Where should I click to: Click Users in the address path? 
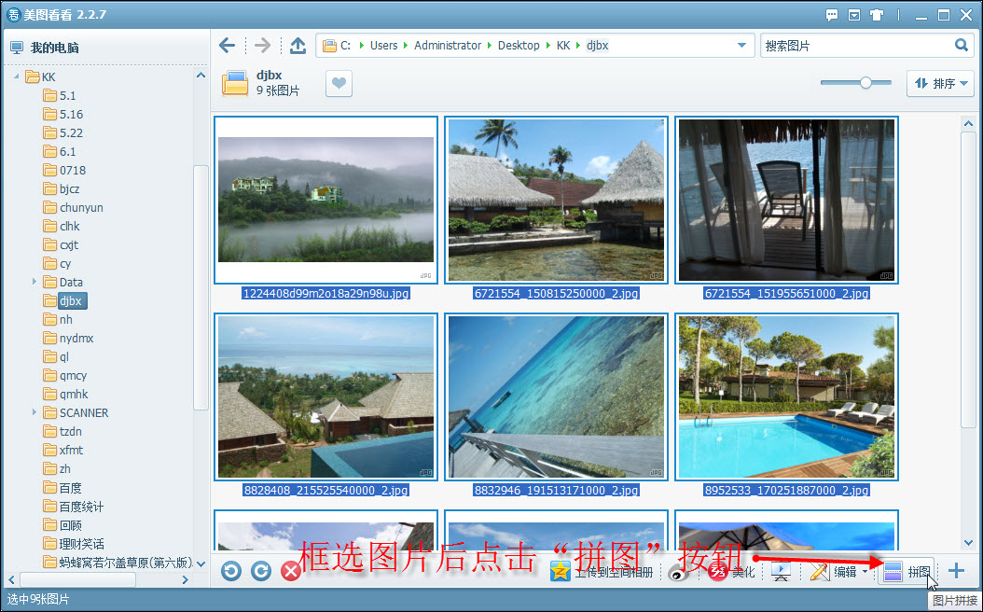point(383,45)
